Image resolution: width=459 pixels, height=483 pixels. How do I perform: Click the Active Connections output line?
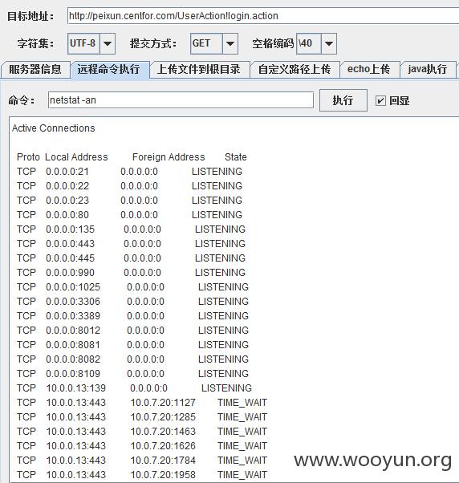click(x=54, y=128)
